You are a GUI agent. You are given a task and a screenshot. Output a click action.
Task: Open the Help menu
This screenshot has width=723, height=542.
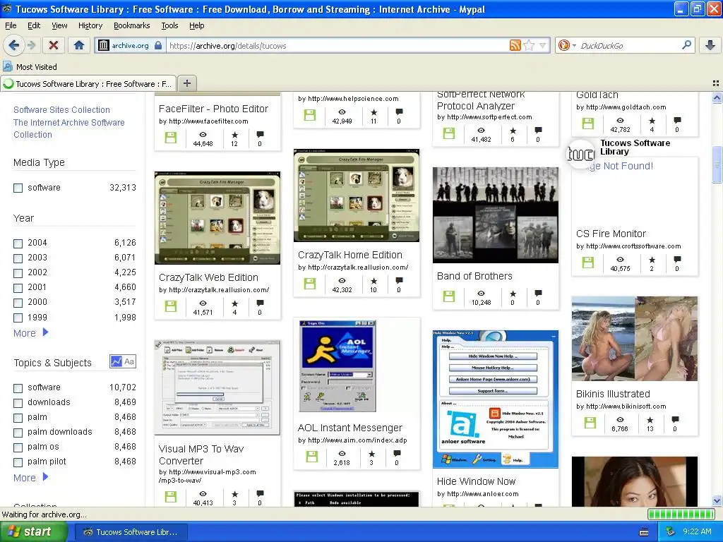coord(196,25)
